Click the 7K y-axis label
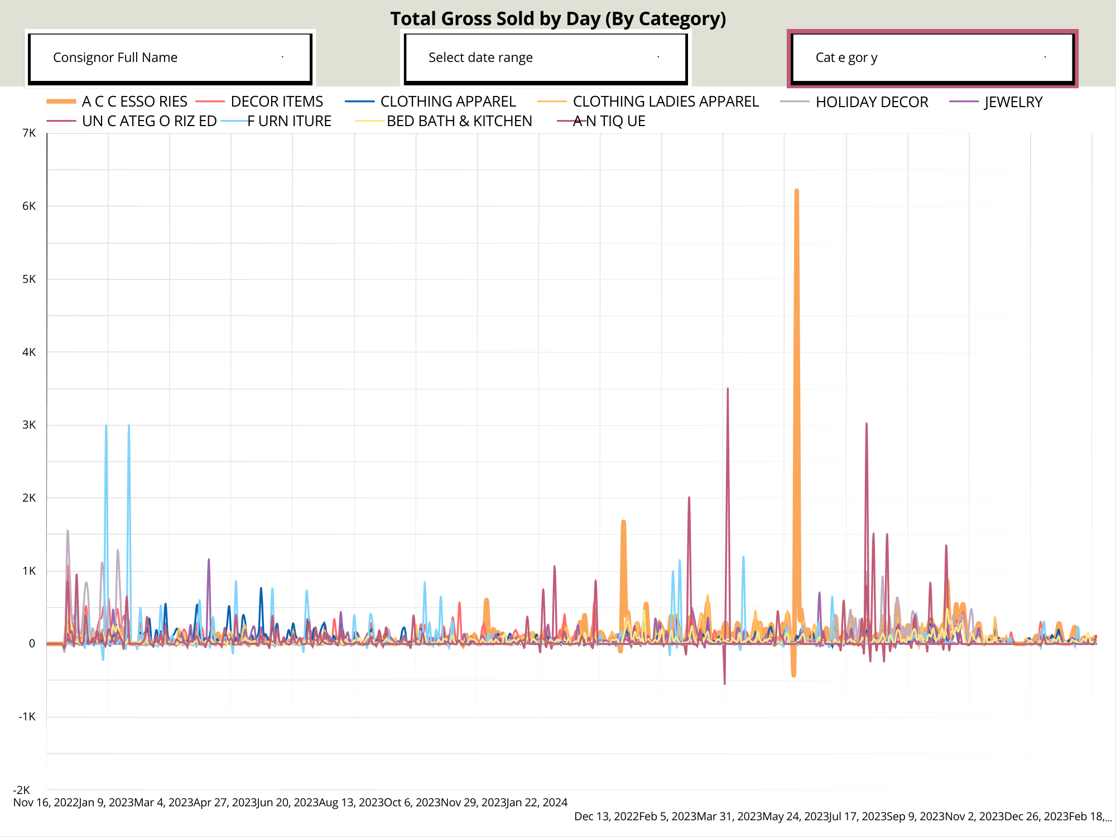Viewport: 1116px width, 837px height. point(29,133)
